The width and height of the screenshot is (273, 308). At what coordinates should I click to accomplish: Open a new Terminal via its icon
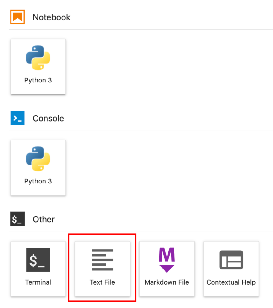[x=38, y=260]
